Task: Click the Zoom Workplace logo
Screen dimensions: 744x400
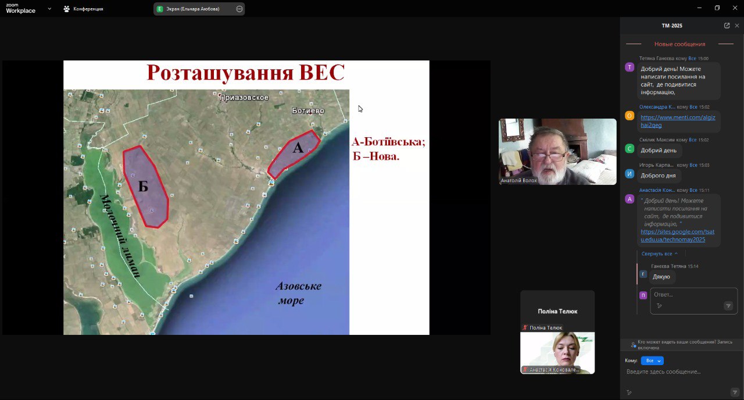Action: pyautogui.click(x=20, y=8)
